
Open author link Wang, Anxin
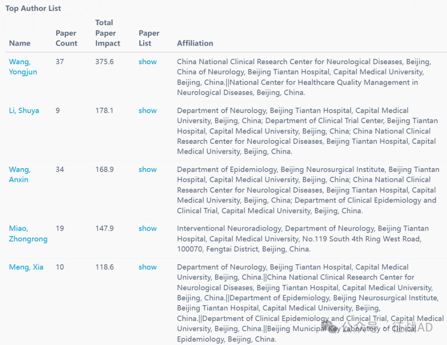click(20, 174)
